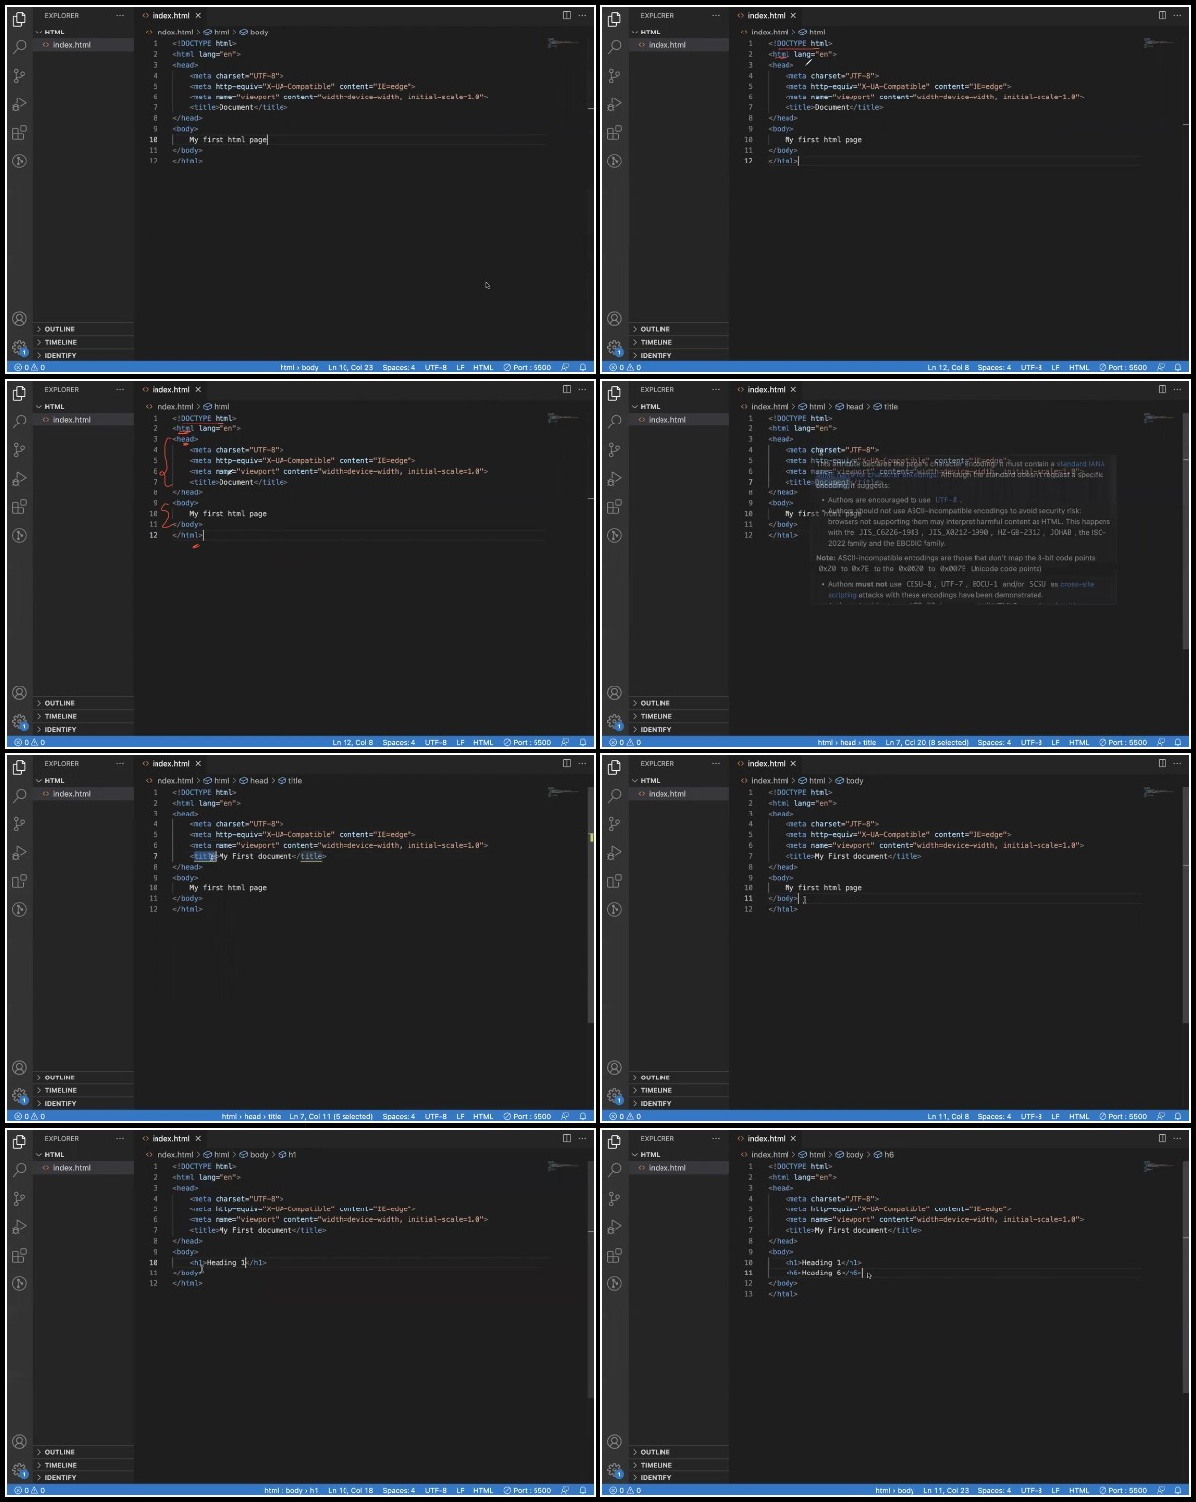Viewport: 1196px width, 1502px height.
Task: Open Search view in the '8 selected' window
Action: [614, 421]
